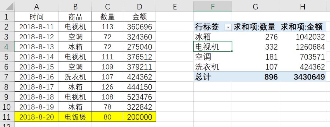Select quantity cell 108
330x127 pixels.
point(107,97)
